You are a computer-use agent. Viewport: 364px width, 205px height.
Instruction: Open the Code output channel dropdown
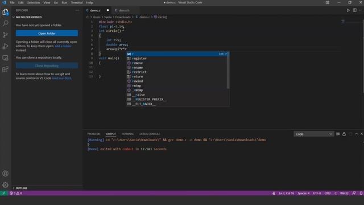(x=314, y=134)
